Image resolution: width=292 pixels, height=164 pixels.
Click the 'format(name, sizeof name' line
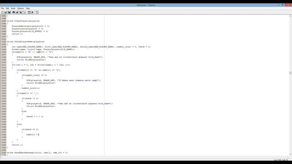tap(43, 50)
